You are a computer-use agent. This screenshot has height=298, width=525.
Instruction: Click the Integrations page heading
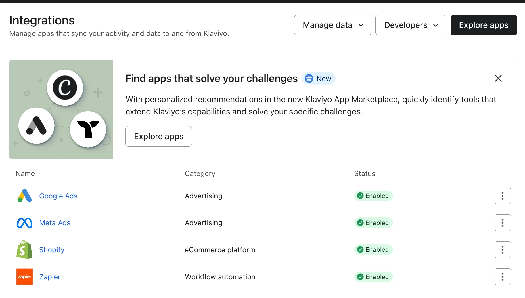(42, 20)
